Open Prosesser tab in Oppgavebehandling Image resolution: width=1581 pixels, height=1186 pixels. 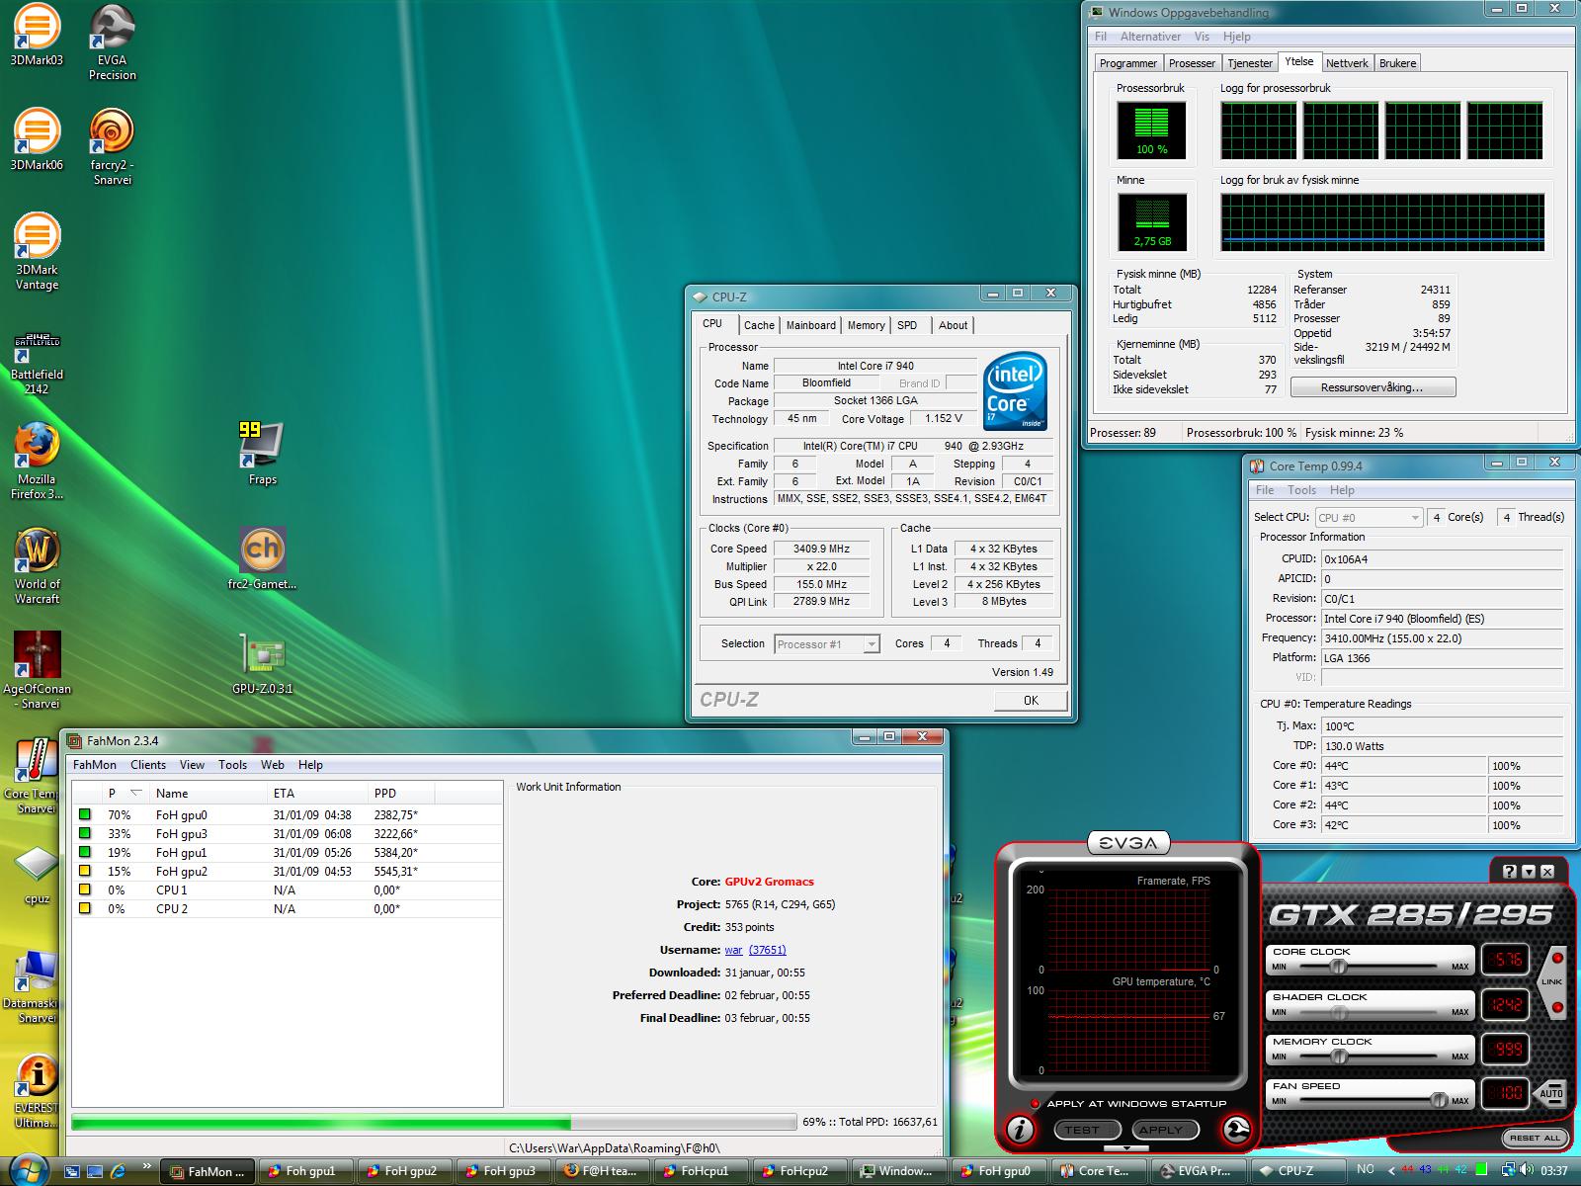tap(1192, 63)
